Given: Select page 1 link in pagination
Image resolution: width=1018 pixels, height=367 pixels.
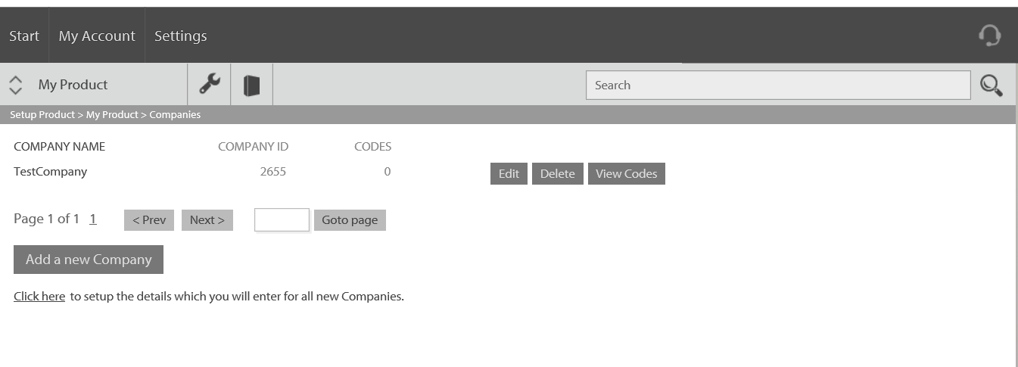Looking at the screenshot, I should pyautogui.click(x=92, y=219).
